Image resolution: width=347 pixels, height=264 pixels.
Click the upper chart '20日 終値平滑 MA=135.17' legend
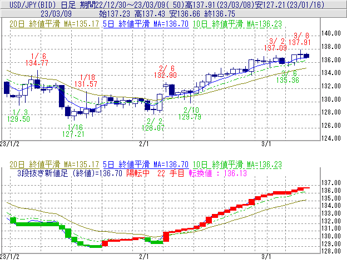[54, 24]
